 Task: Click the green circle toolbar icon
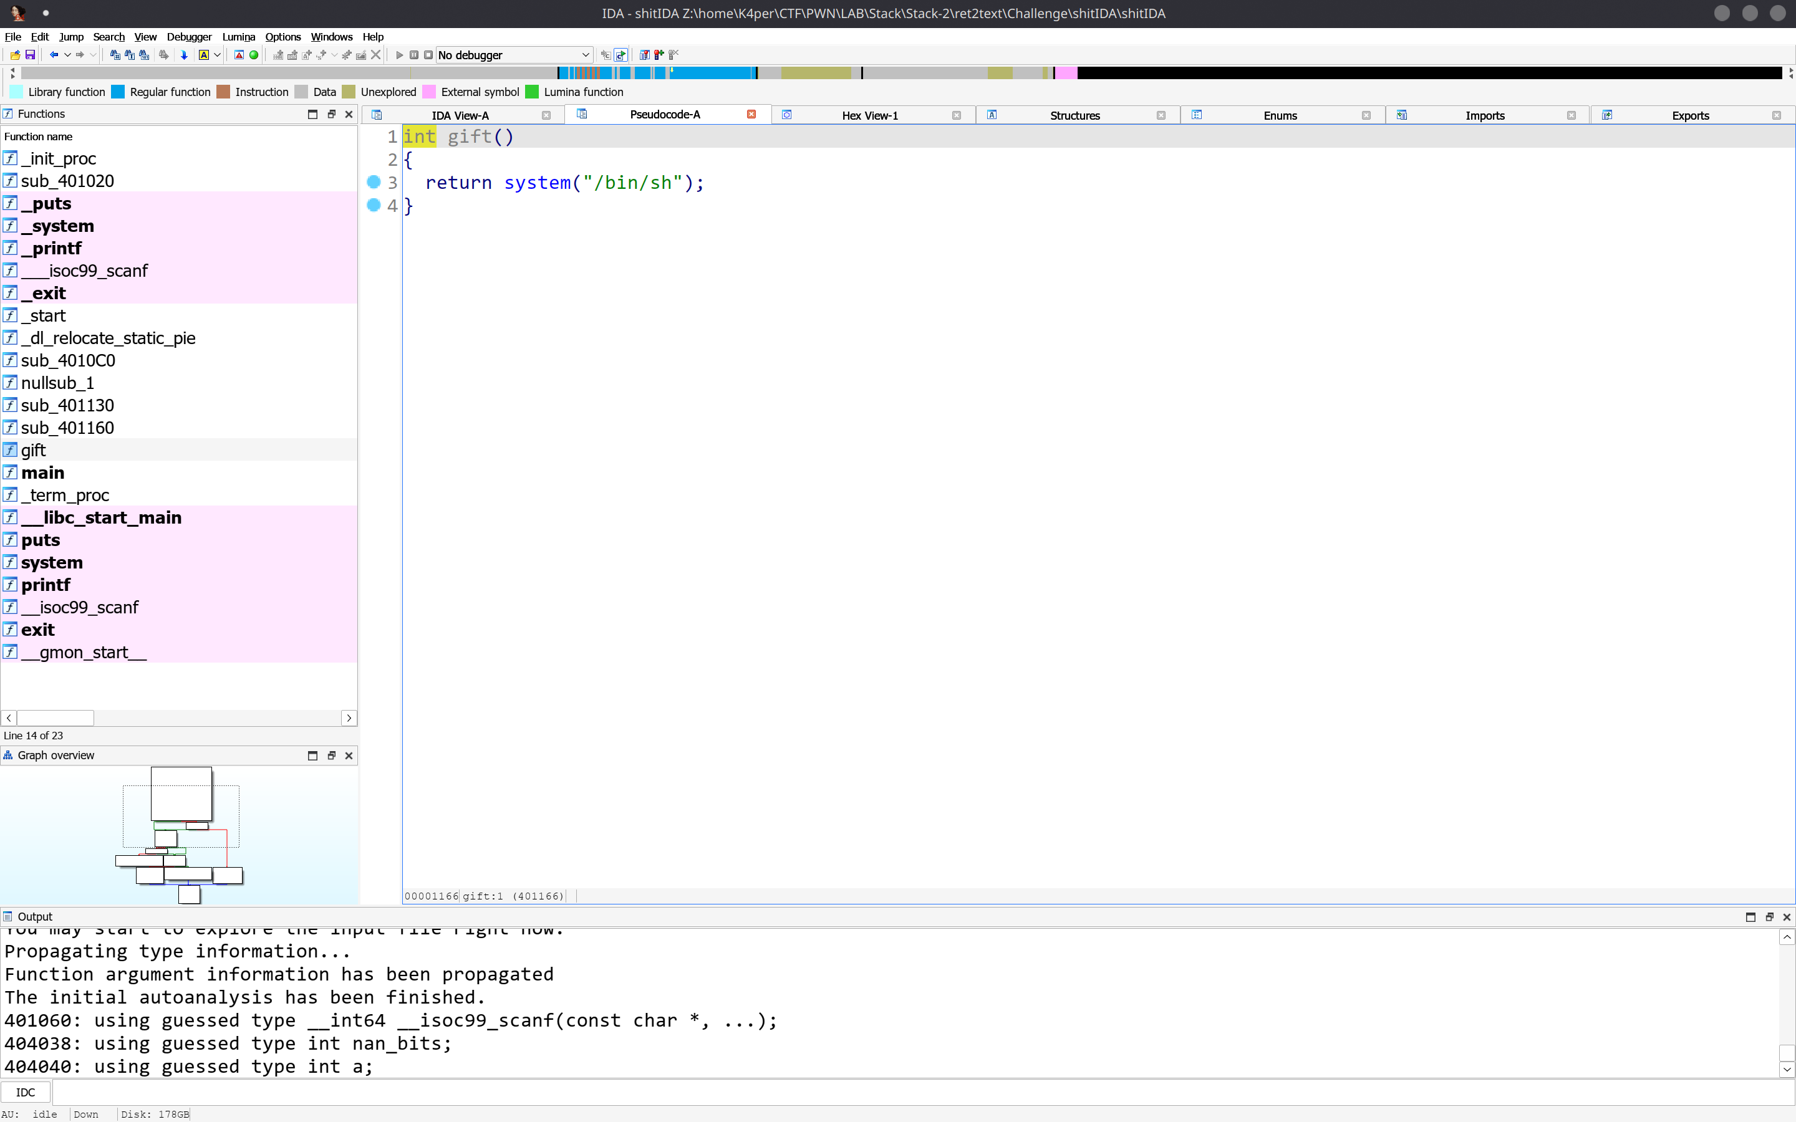point(254,55)
